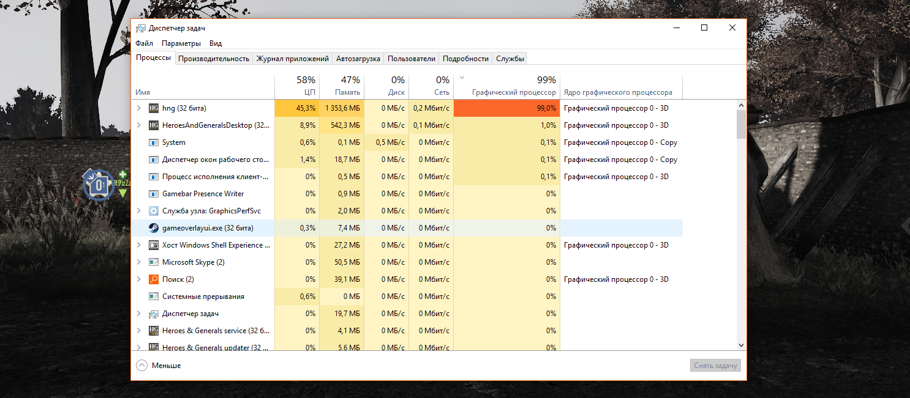Click the Steam icon of gameoverlayui.exe
The image size is (910, 398).
154,228
